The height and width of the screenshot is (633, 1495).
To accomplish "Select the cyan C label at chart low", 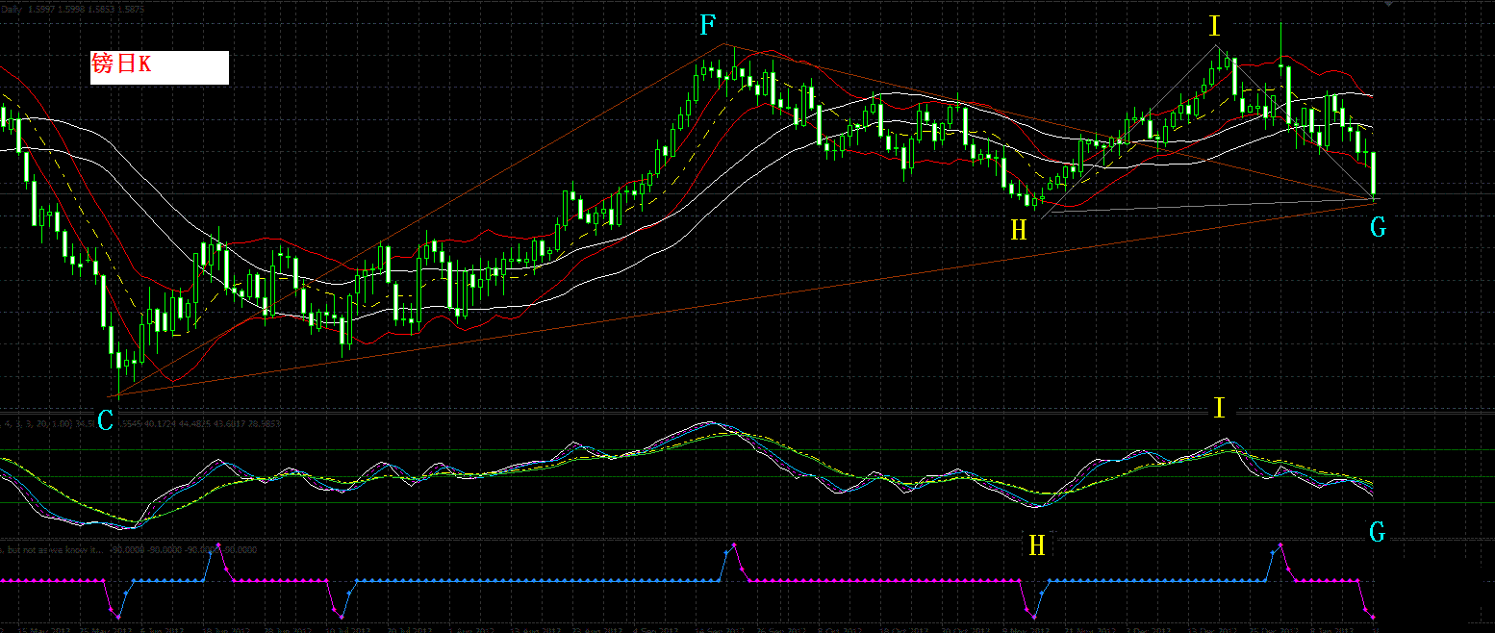I will (x=105, y=419).
